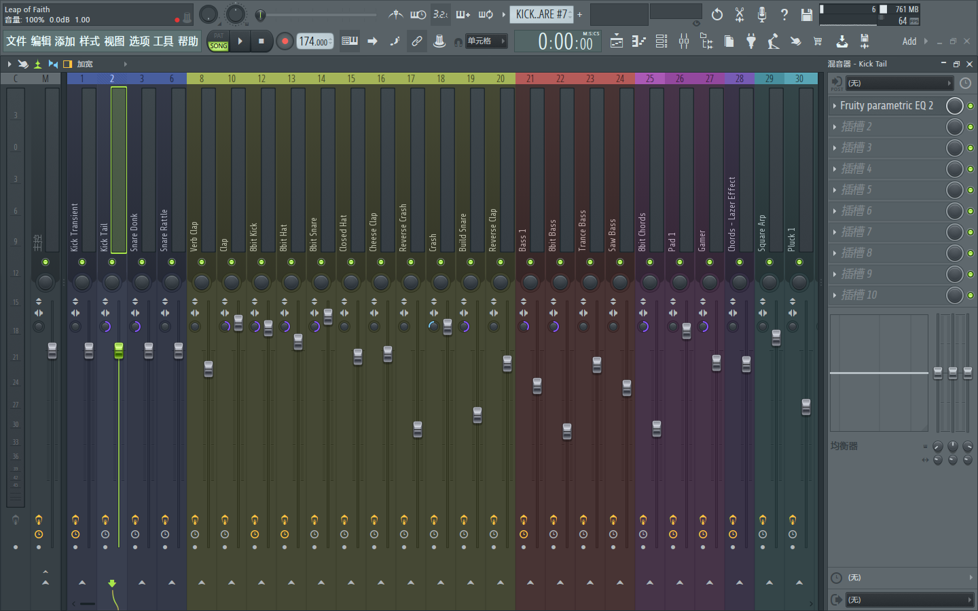Open the 文件 menu
Viewport: 978px width, 611px height.
tap(16, 41)
